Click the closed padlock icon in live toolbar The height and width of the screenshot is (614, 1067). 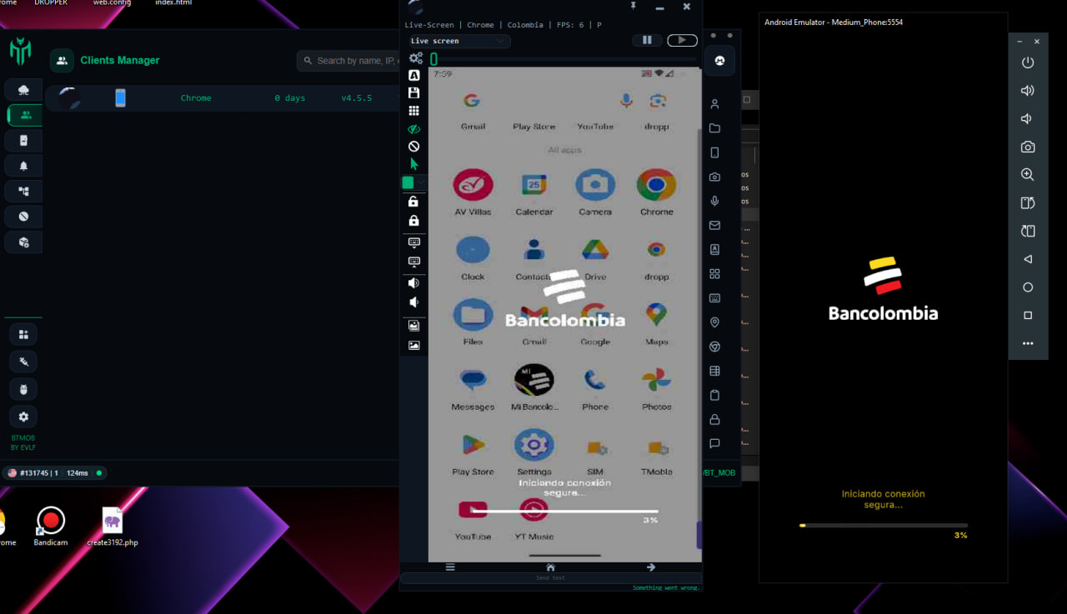tap(414, 221)
